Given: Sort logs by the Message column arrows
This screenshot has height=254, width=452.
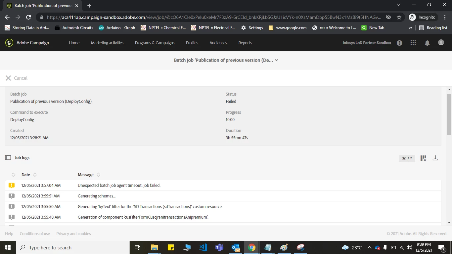Looking at the screenshot, I should pyautogui.click(x=98, y=175).
